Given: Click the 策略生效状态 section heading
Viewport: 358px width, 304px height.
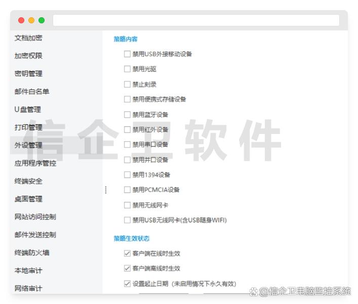Looking at the screenshot, I should [x=132, y=239].
